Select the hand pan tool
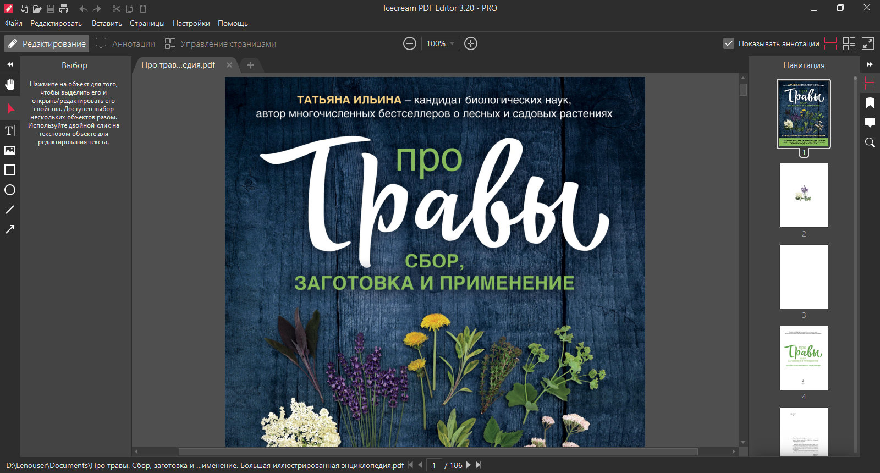Image resolution: width=880 pixels, height=473 pixels. point(10,85)
